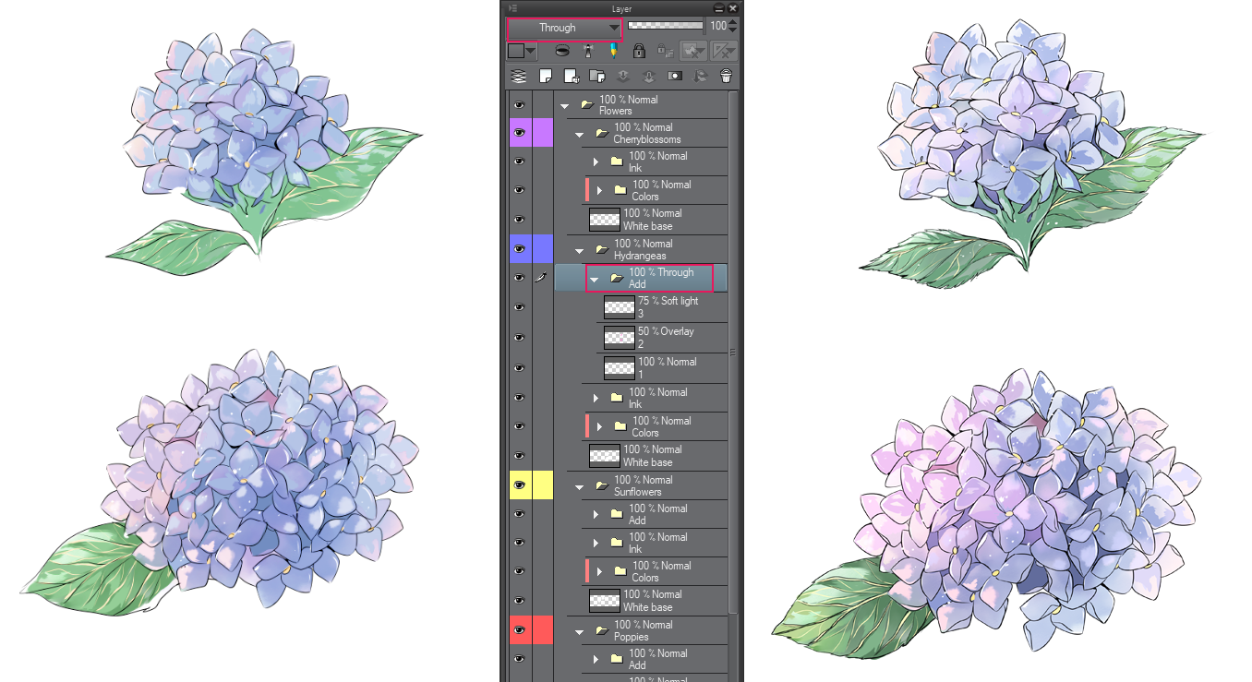The height and width of the screenshot is (682, 1252).
Task: Expand the Ink folder under Hydrangeas
Action: point(596,398)
